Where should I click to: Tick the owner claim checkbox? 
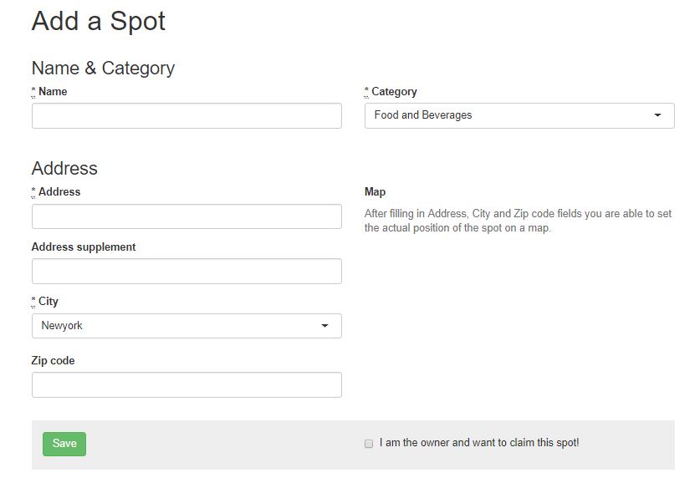tap(369, 444)
